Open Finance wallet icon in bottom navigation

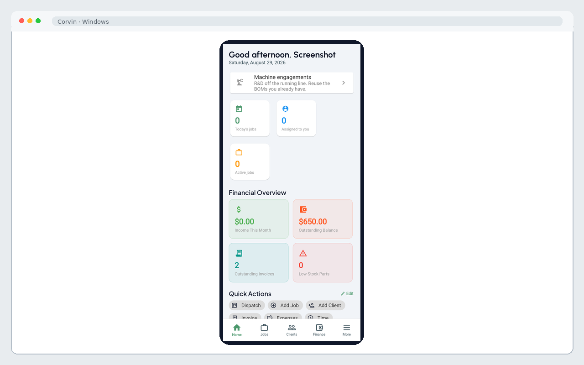pyautogui.click(x=319, y=327)
